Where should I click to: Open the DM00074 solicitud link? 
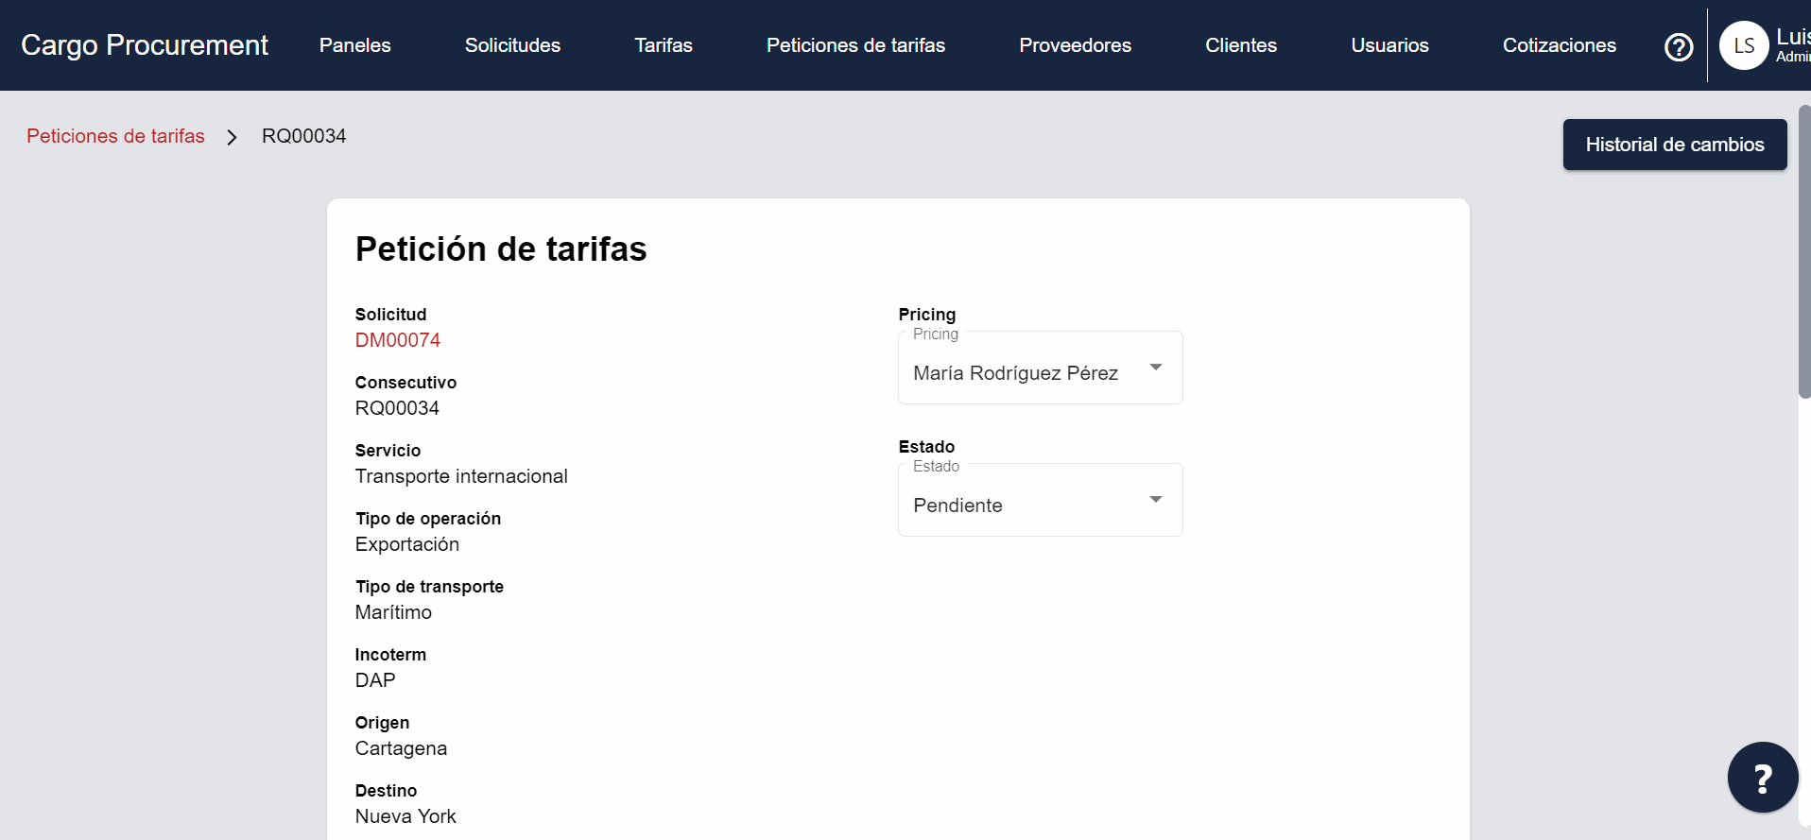(x=398, y=340)
